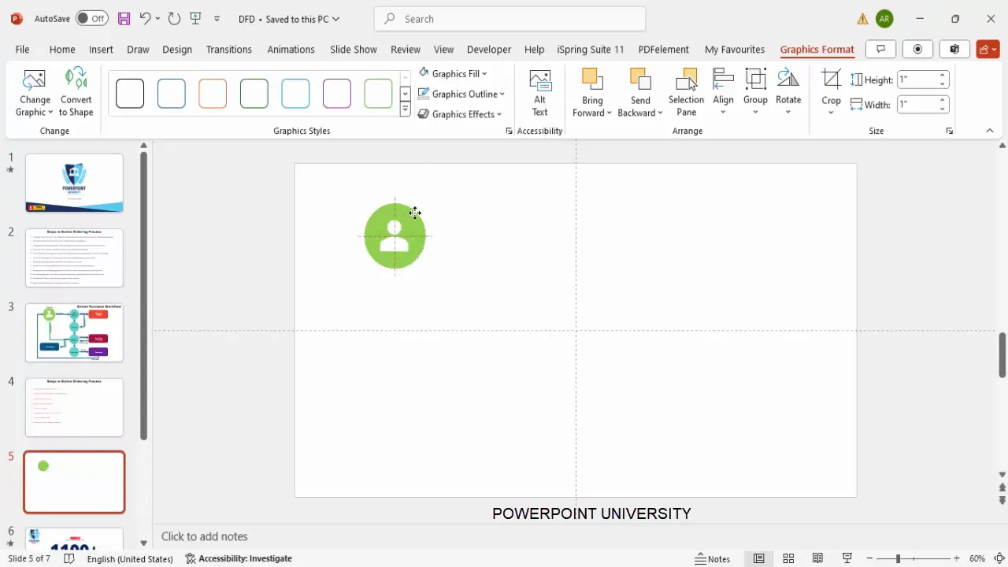Image resolution: width=1008 pixels, height=567 pixels.
Task: Open Alt Text pane
Action: coord(540,93)
